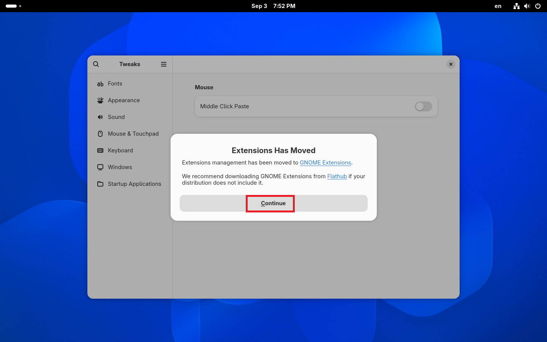Open Startup Applications in the sidebar
The height and width of the screenshot is (342, 547).
(130, 184)
